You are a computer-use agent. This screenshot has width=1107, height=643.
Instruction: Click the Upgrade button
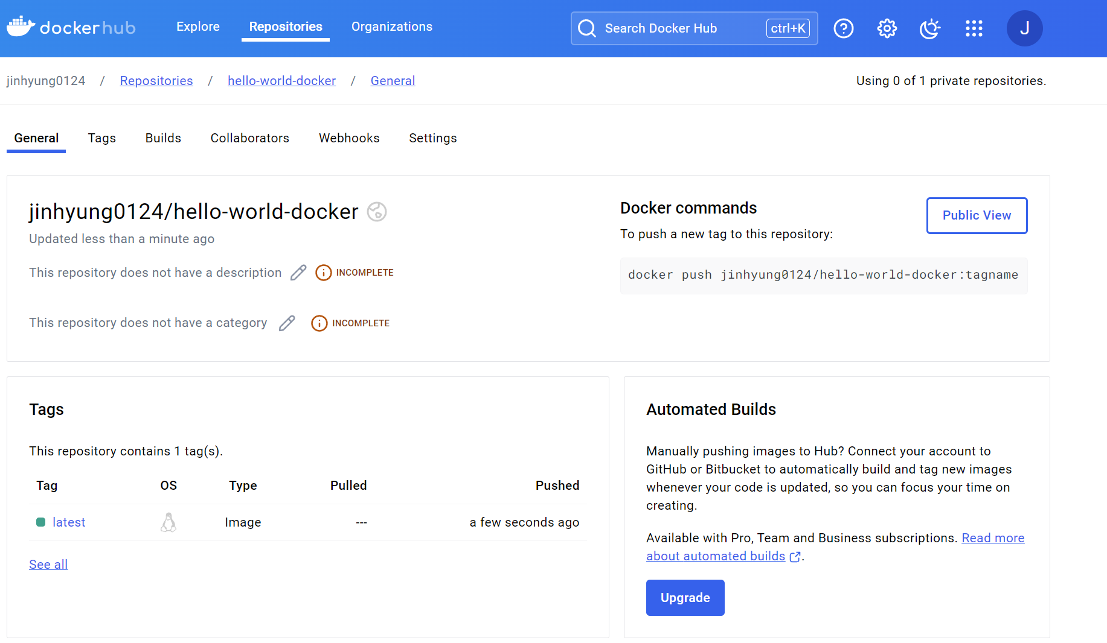(685, 598)
